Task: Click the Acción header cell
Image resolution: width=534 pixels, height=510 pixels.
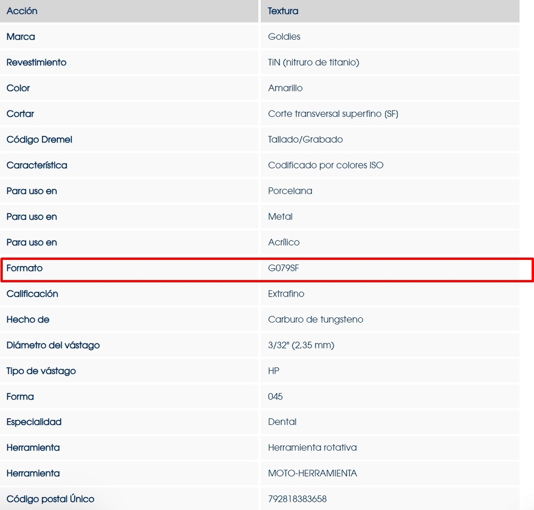Action: 22,11
